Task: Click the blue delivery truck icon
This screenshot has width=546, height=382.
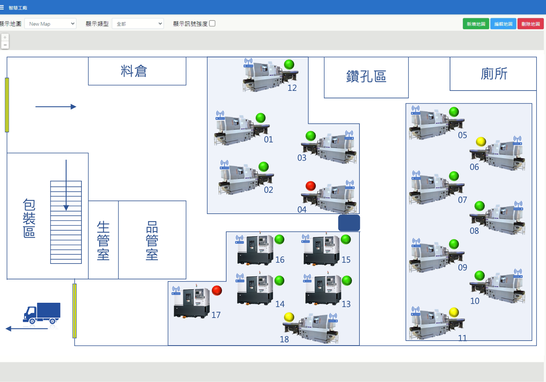Action: [41, 313]
